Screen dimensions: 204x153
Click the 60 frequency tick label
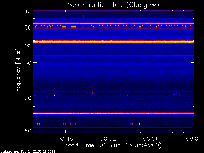click(x=28, y=63)
